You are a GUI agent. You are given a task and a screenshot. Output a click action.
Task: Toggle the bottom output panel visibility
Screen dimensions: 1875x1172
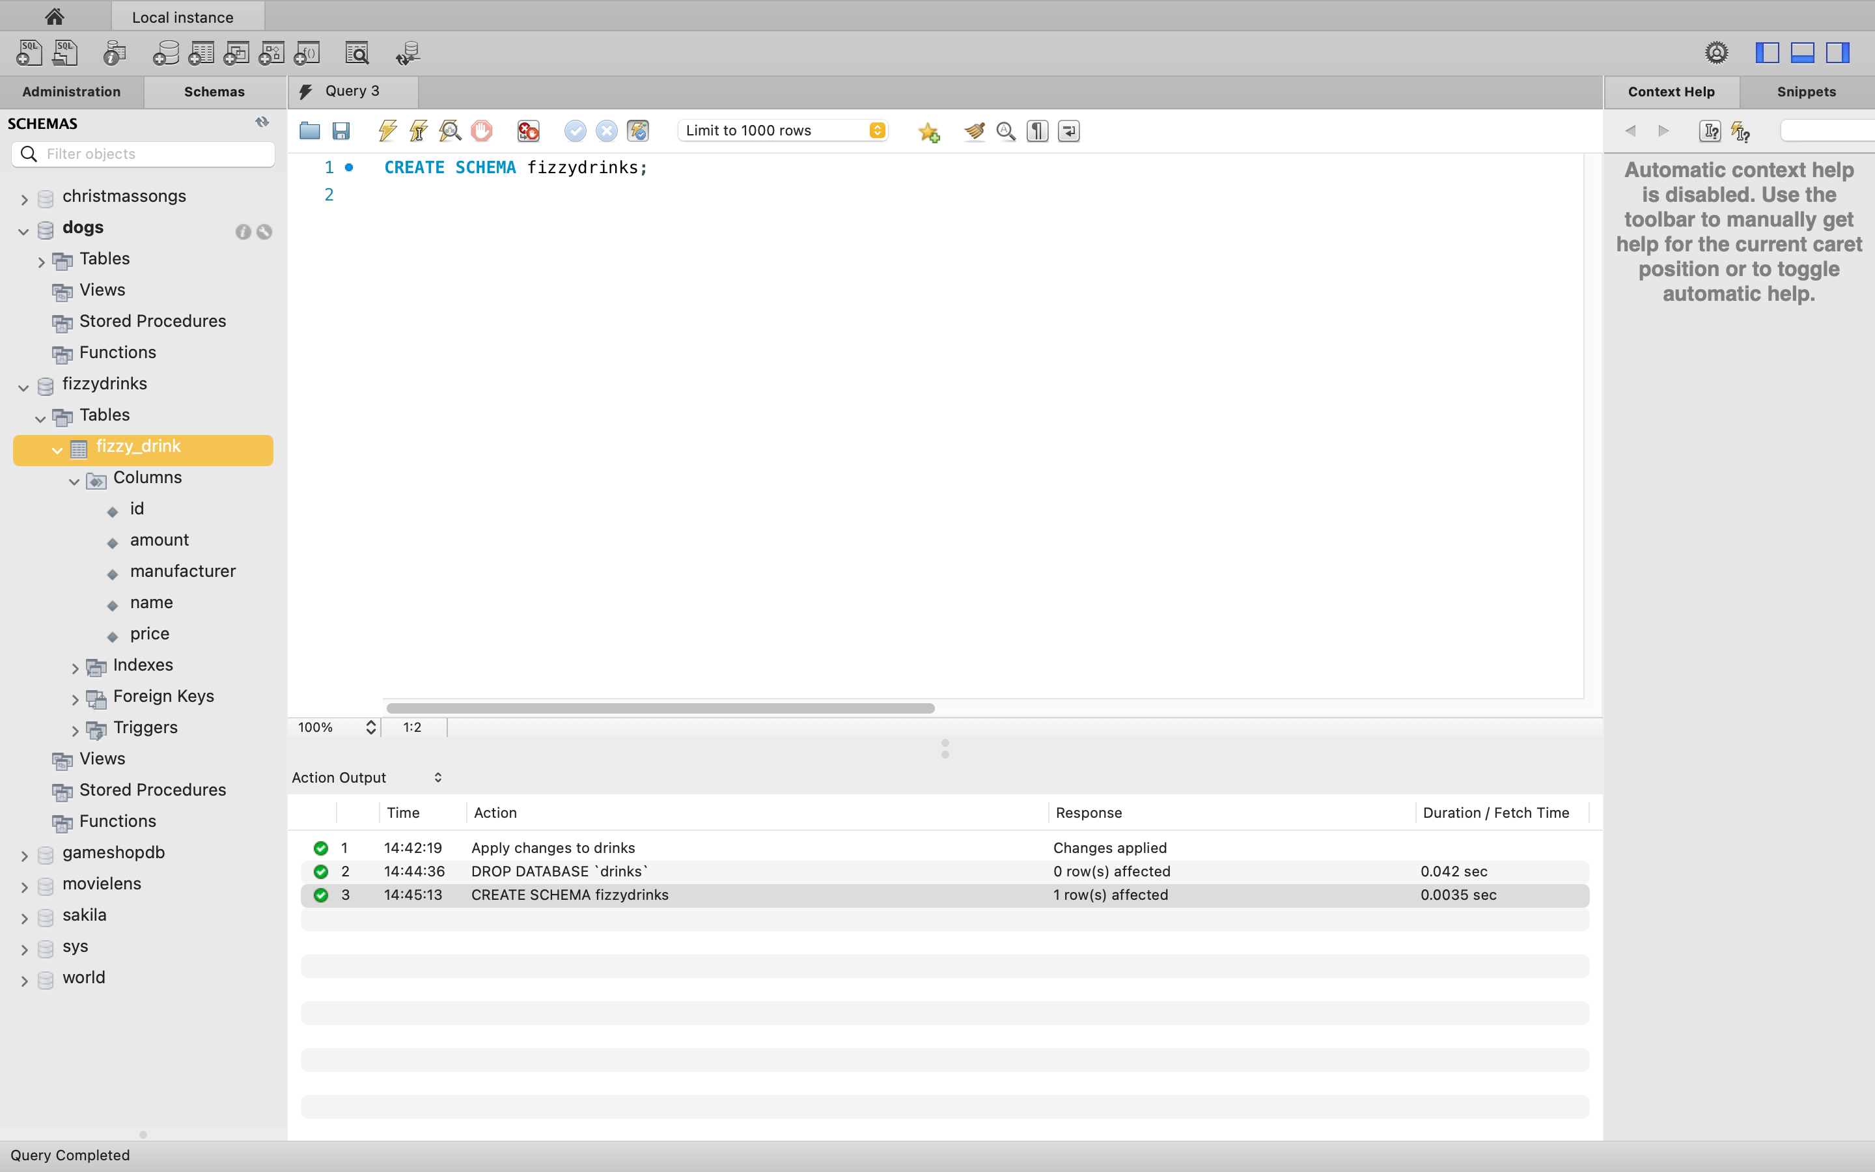pos(1802,53)
